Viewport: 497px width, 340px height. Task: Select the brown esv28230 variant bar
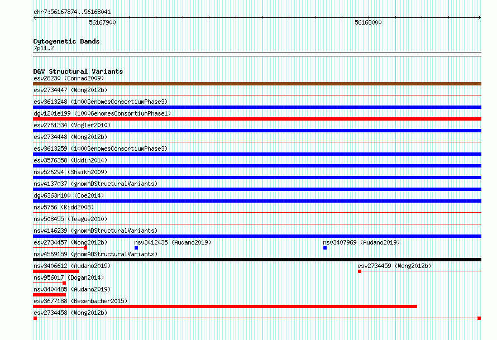point(257,84)
